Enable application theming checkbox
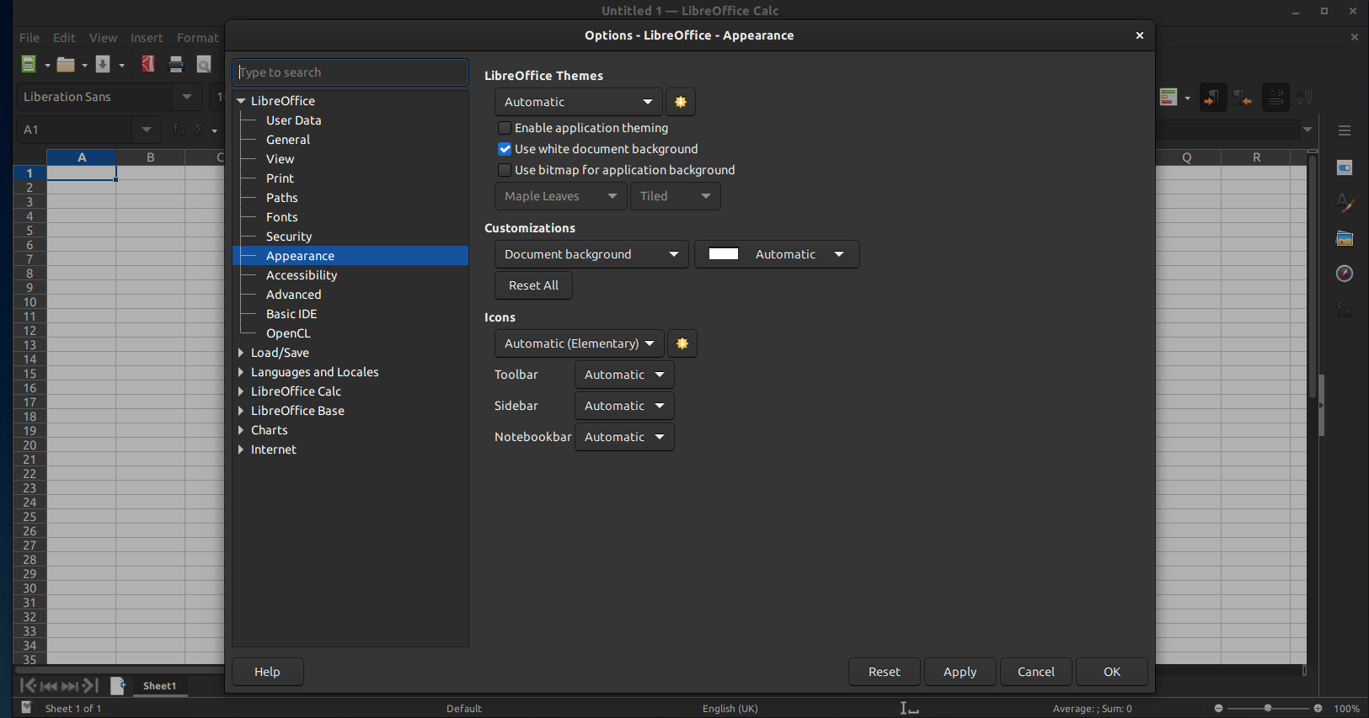Screen dimensions: 1369x718 click(505, 128)
